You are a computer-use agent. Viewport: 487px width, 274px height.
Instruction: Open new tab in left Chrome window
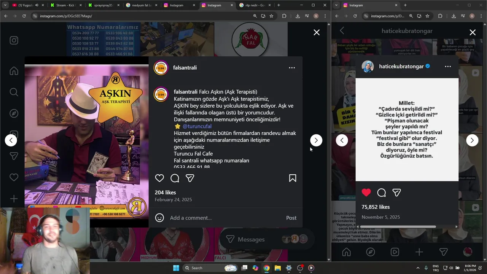(x=279, y=5)
